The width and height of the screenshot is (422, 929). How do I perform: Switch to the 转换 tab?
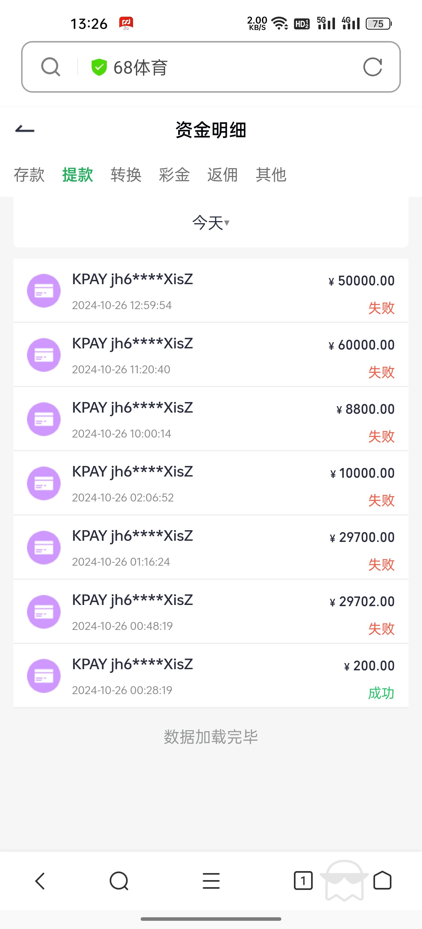[x=126, y=175]
